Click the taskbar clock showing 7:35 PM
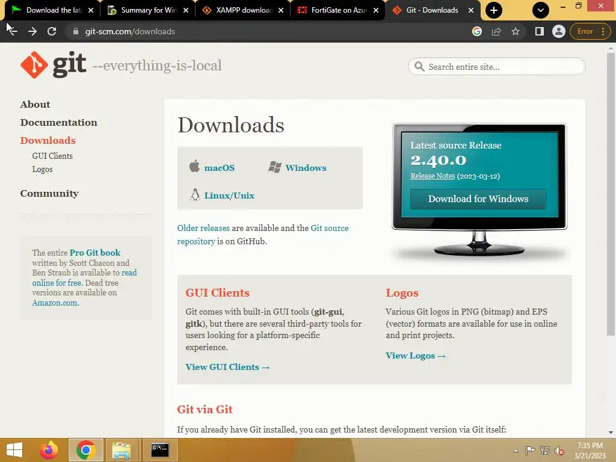 pos(590,451)
